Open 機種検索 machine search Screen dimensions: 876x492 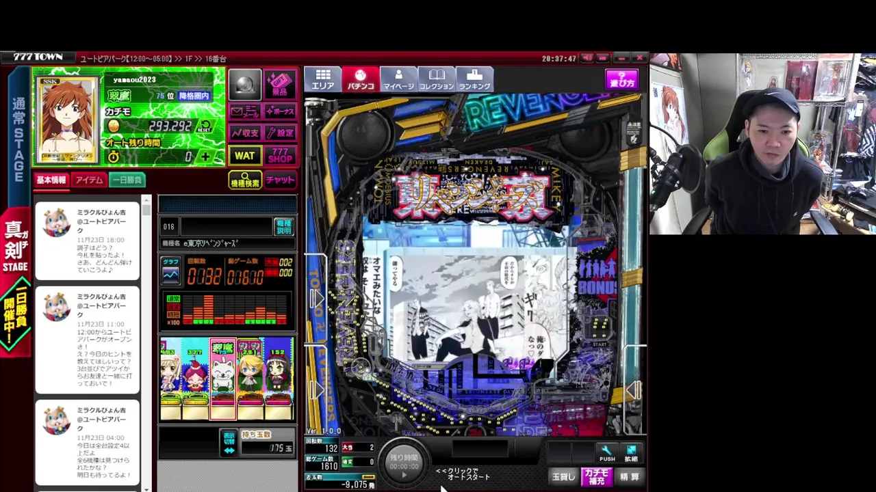tap(245, 180)
